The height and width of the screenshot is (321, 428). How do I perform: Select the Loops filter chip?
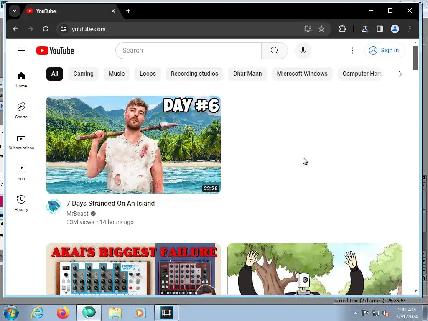[148, 74]
